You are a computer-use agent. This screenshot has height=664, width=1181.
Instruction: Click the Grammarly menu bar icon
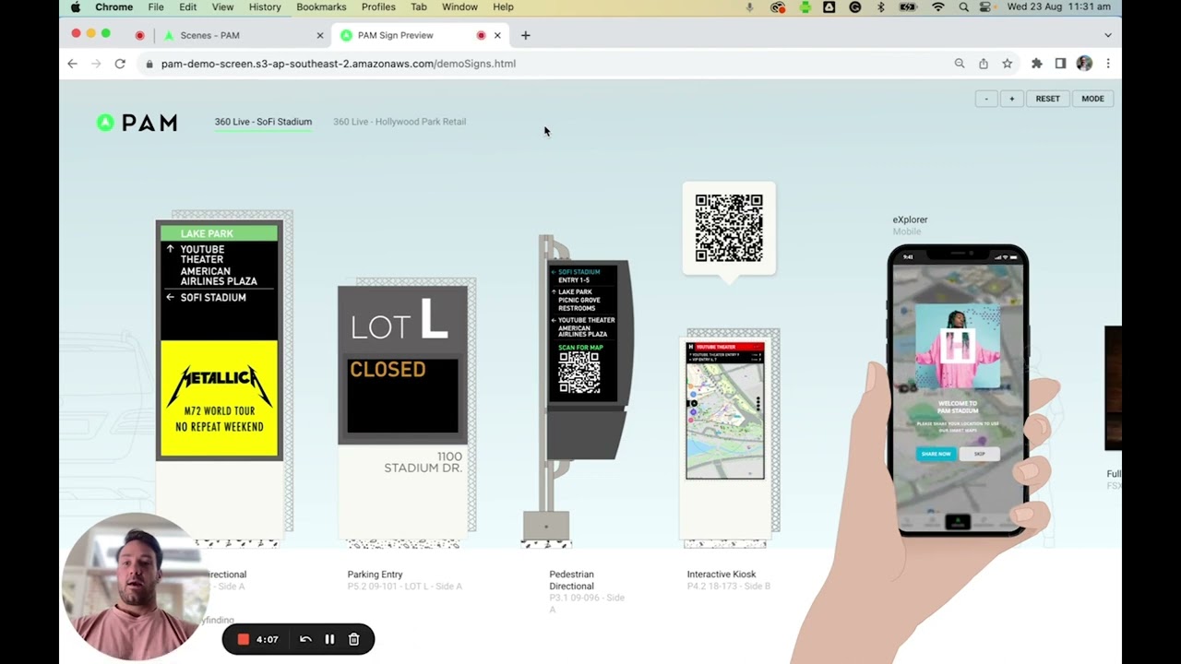click(855, 7)
